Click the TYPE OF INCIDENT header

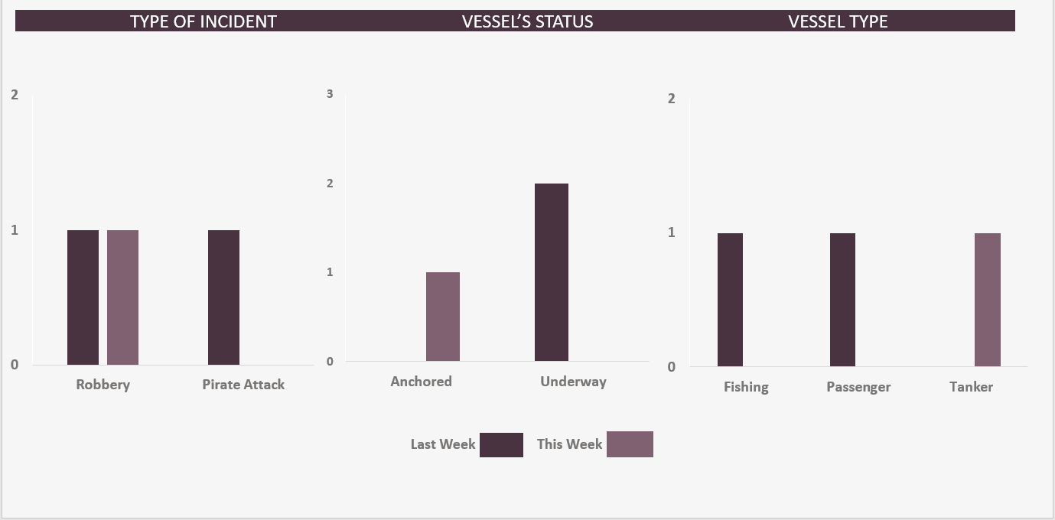tap(203, 21)
